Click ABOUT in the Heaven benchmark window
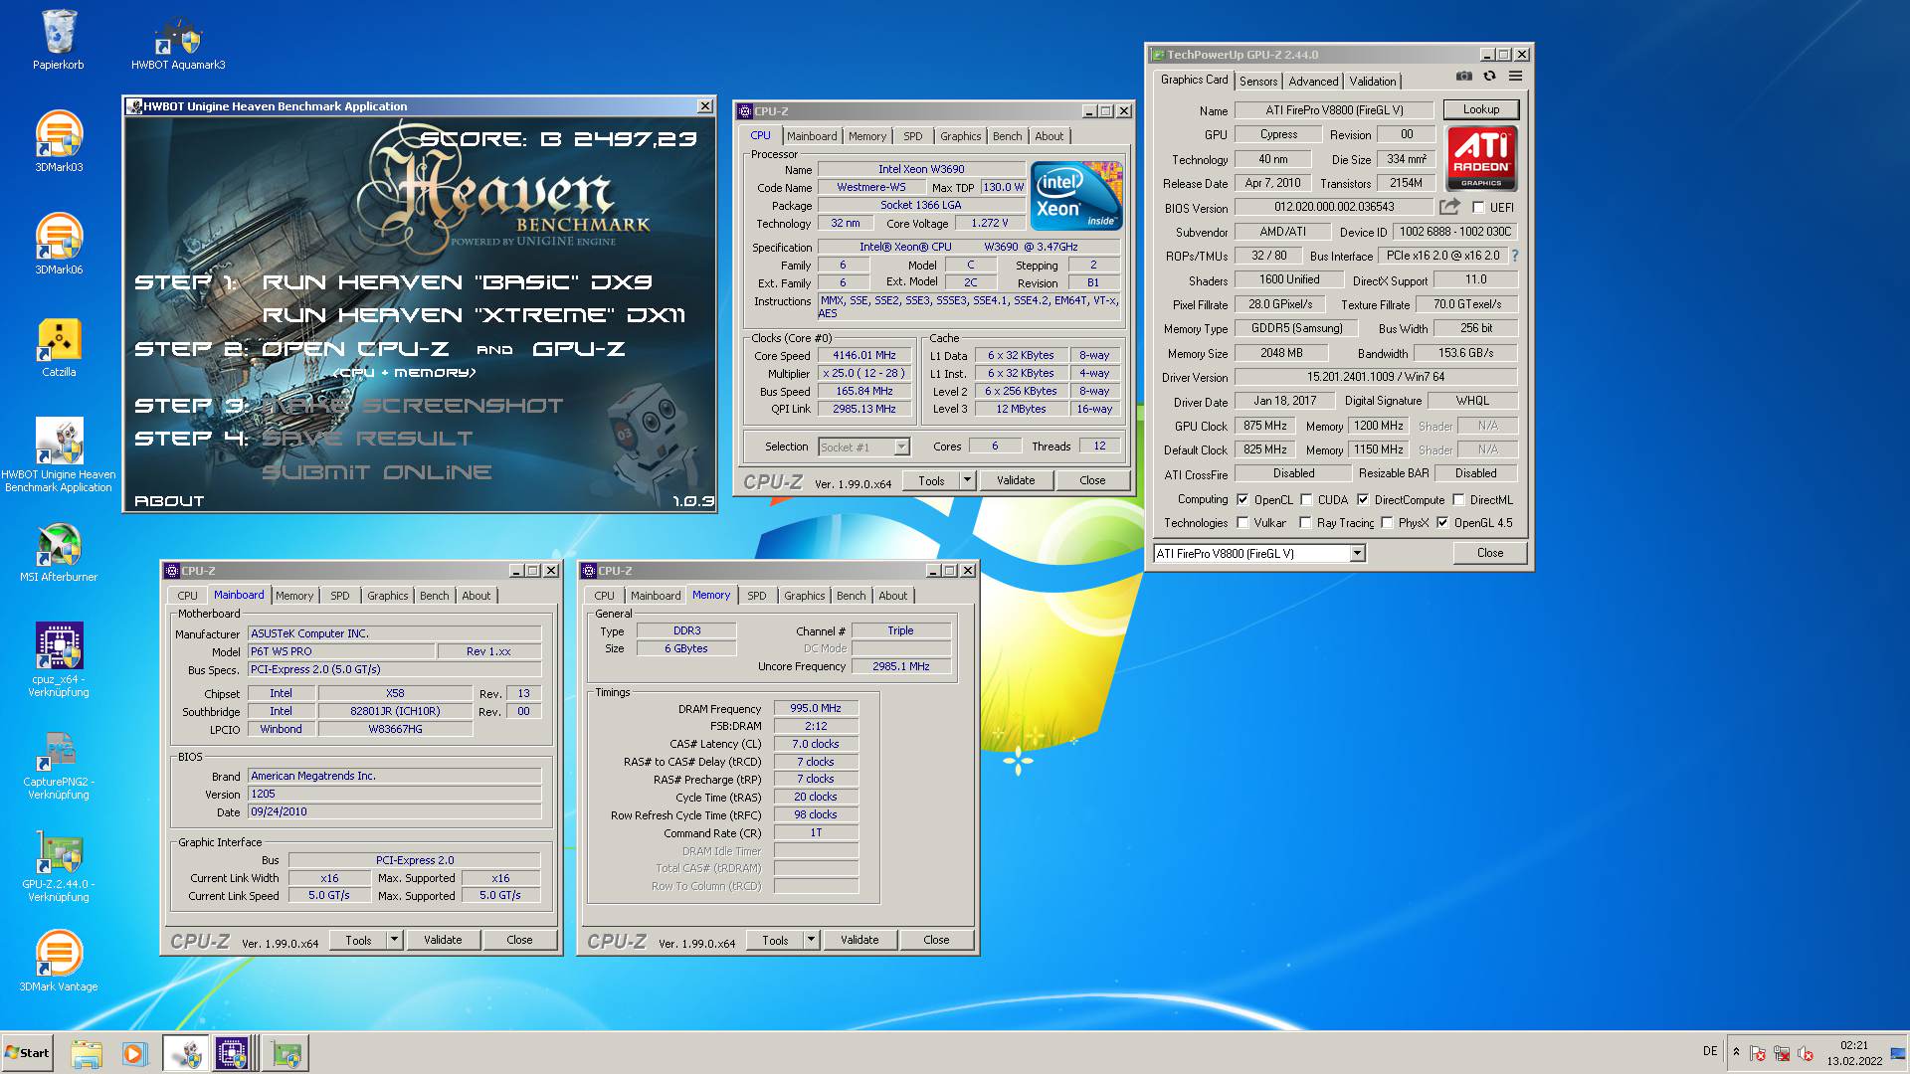Image resolution: width=1910 pixels, height=1074 pixels. [x=169, y=501]
